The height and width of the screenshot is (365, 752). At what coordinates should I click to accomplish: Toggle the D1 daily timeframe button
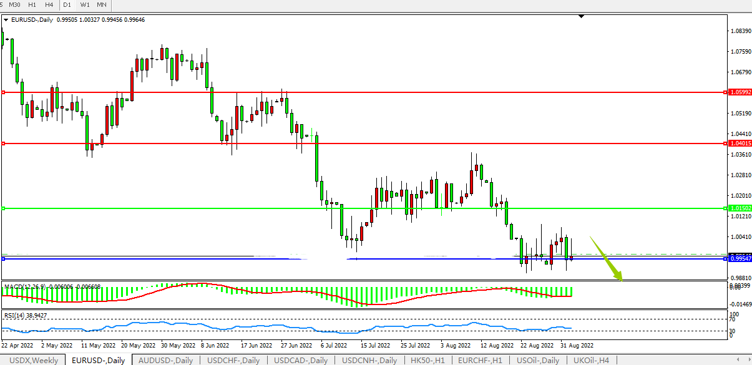coord(67,5)
